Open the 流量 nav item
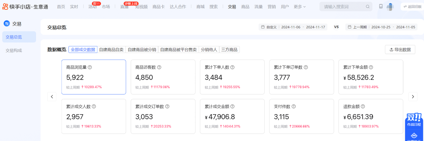Image resolution: width=424 pixels, height=141 pixels. click(259, 7)
